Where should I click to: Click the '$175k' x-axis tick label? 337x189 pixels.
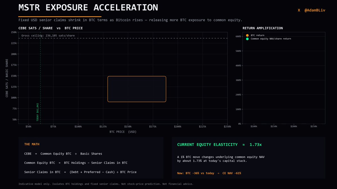(153, 127)
